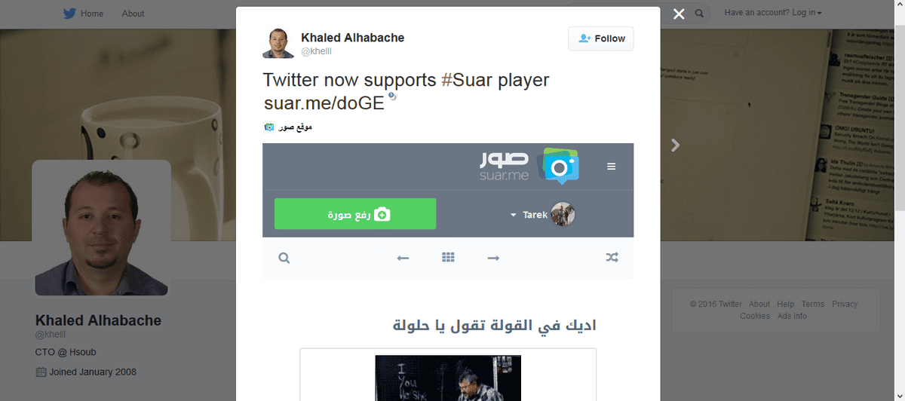Expand the Tarek user dropdown

pyautogui.click(x=543, y=215)
